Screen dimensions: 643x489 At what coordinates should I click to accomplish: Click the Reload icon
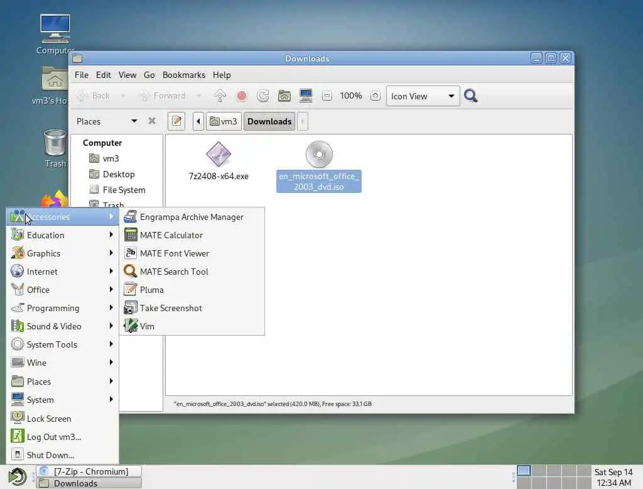(263, 96)
